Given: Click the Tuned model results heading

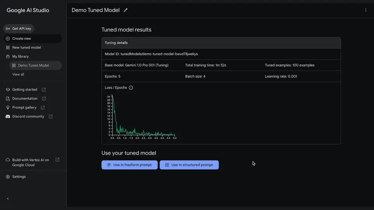Looking at the screenshot, I should (126, 30).
